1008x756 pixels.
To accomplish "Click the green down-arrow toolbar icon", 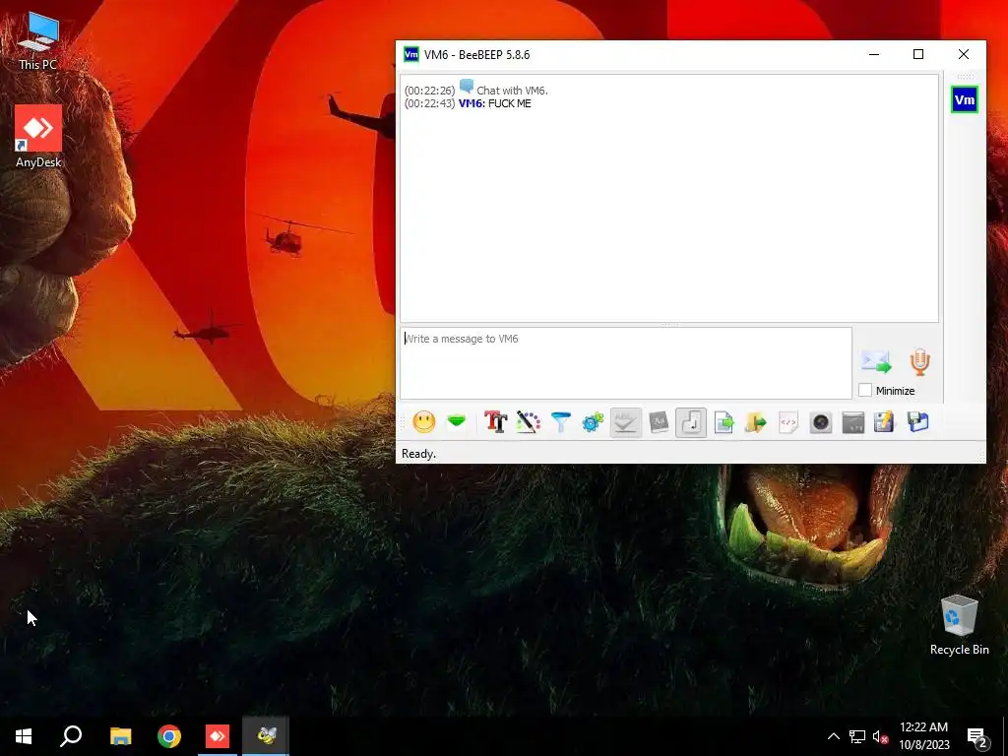I will tap(457, 422).
